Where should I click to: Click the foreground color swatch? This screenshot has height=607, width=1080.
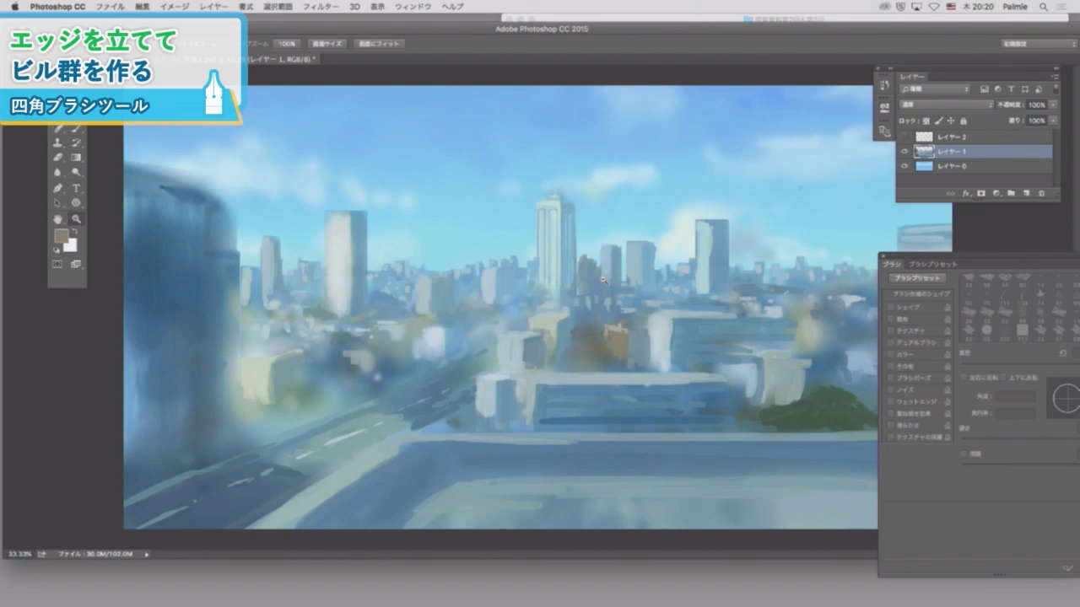click(61, 236)
